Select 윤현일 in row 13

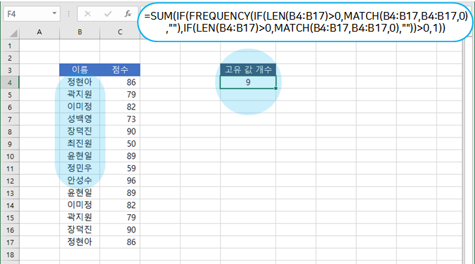[x=79, y=193]
